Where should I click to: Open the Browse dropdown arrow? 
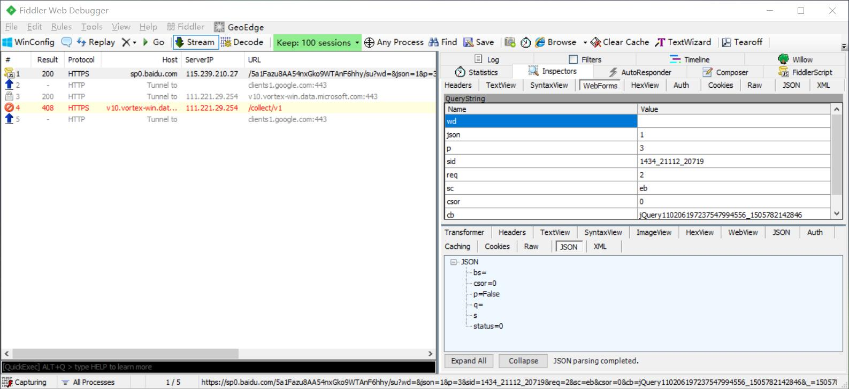coord(585,43)
